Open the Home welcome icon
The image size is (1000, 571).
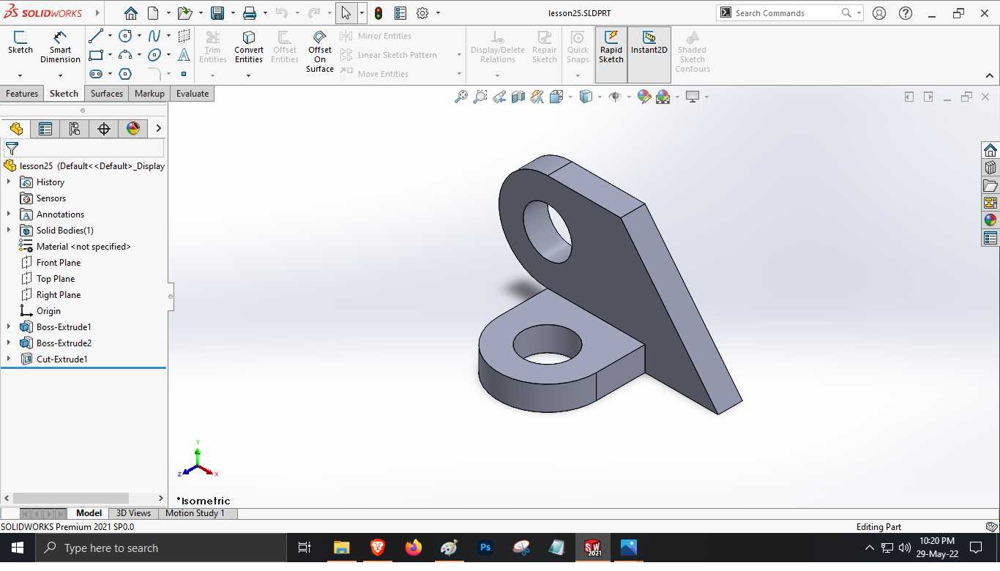[130, 13]
